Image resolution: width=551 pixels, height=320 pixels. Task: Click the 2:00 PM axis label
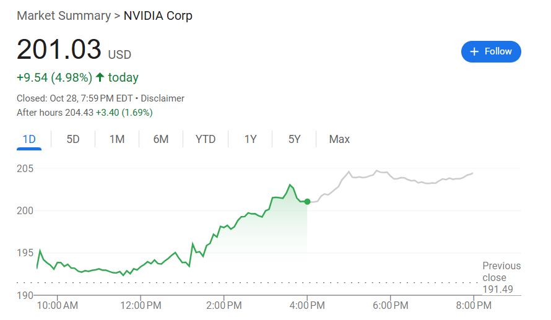224,305
